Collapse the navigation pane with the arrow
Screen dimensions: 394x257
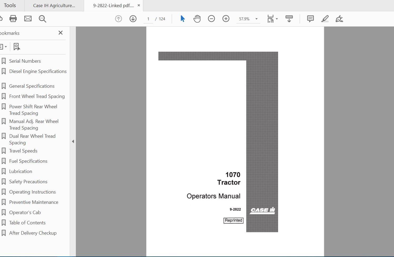click(73, 141)
